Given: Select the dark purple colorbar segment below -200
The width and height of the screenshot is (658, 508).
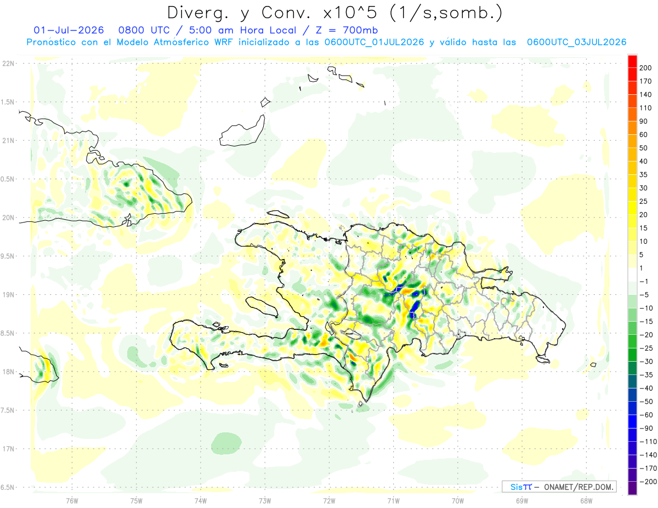Looking at the screenshot, I should pos(632,488).
